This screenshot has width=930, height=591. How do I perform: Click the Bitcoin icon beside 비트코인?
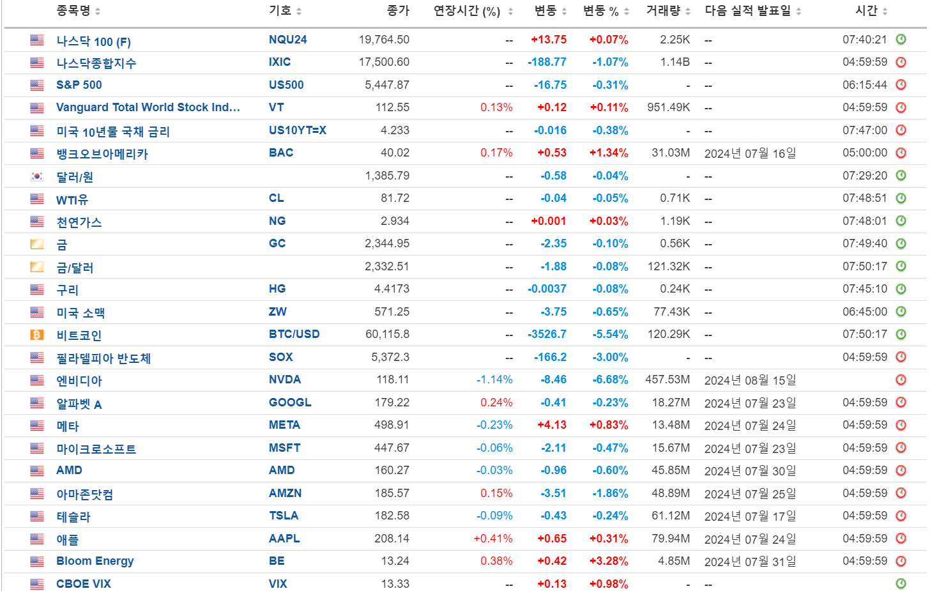coord(37,335)
